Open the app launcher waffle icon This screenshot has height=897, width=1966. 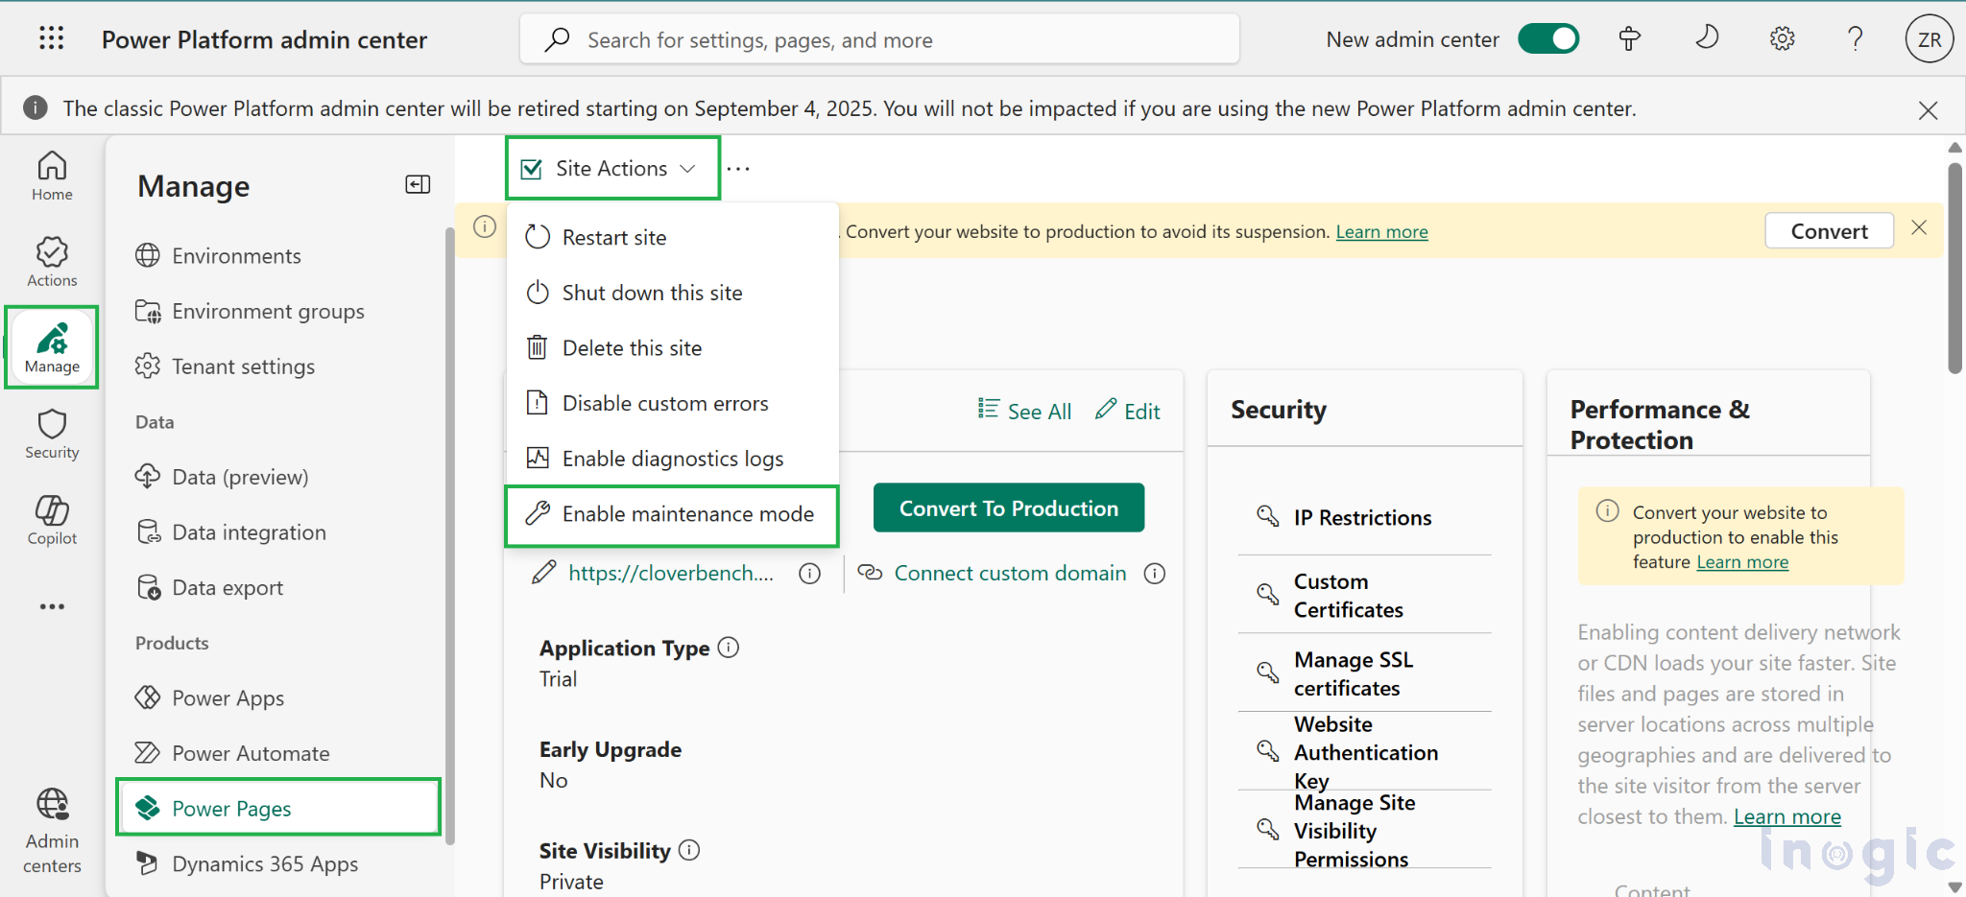pos(52,38)
